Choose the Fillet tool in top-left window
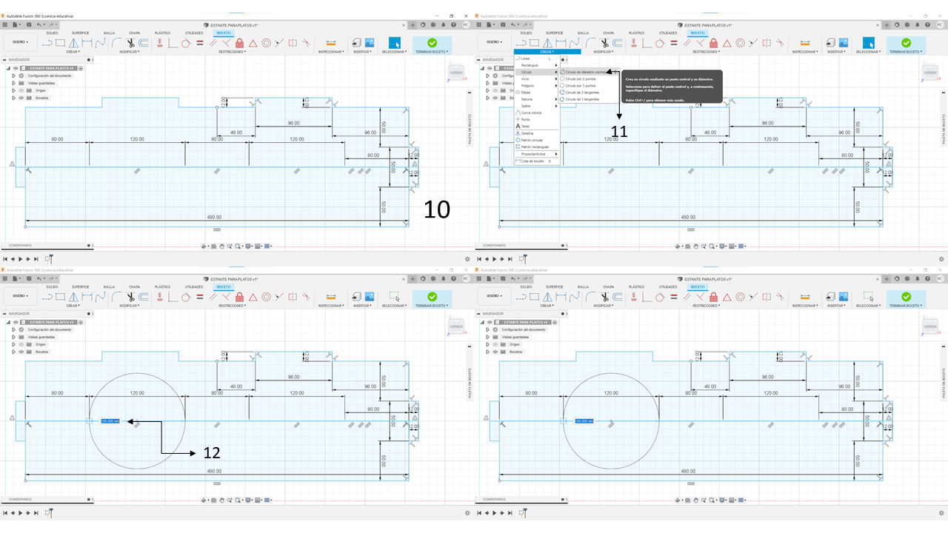Image resolution: width=948 pixels, height=533 pixels. 116,43
